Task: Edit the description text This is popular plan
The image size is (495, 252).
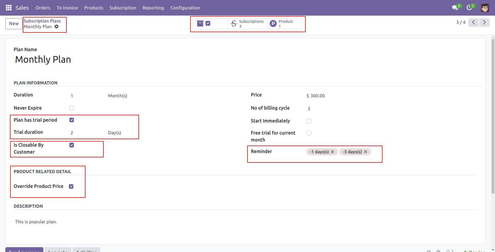Action: [36, 222]
